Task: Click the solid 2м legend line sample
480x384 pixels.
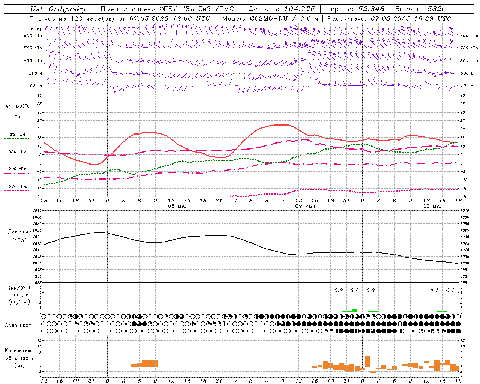Action: (x=17, y=121)
